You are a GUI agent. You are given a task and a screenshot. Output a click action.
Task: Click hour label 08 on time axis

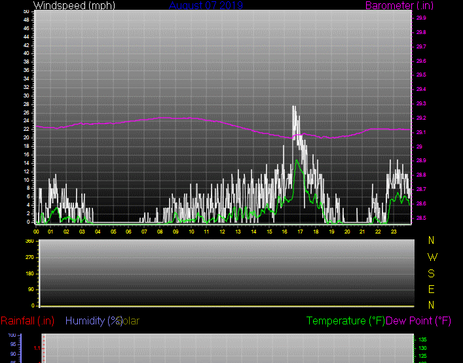pyautogui.click(x=160, y=232)
